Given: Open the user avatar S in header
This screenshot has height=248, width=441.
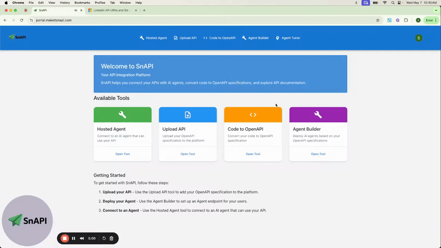Looking at the screenshot, I should [x=419, y=38].
